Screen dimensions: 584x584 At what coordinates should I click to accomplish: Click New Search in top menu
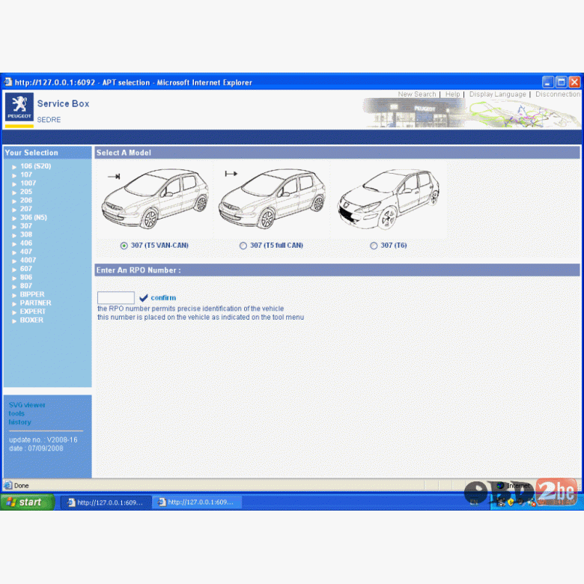[417, 94]
